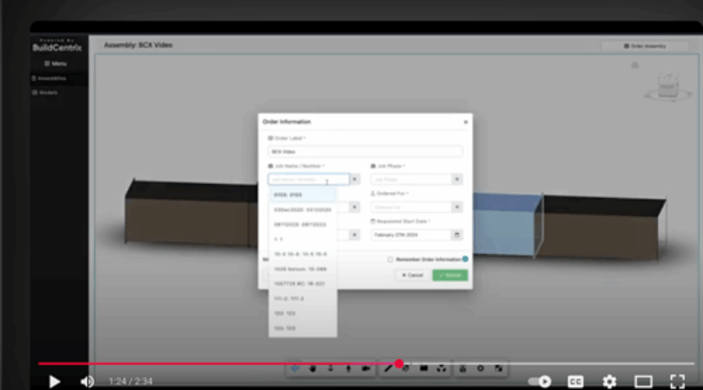Check Remember Order Information box
Image resolution: width=703 pixels, height=390 pixels.
390,259
